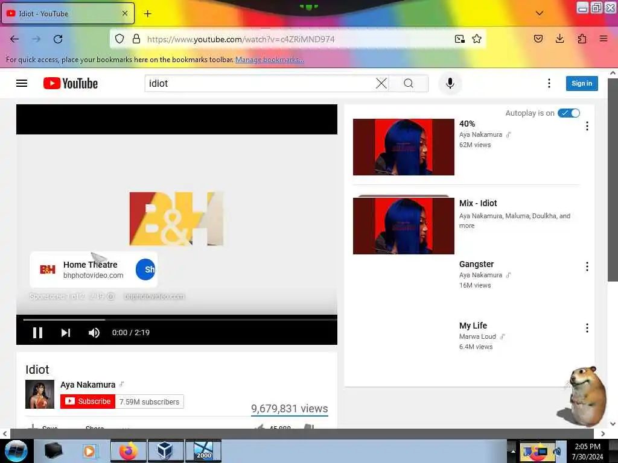This screenshot has width=618, height=463.
Task: Show hidden system tray icons arrow
Action: click(x=513, y=451)
